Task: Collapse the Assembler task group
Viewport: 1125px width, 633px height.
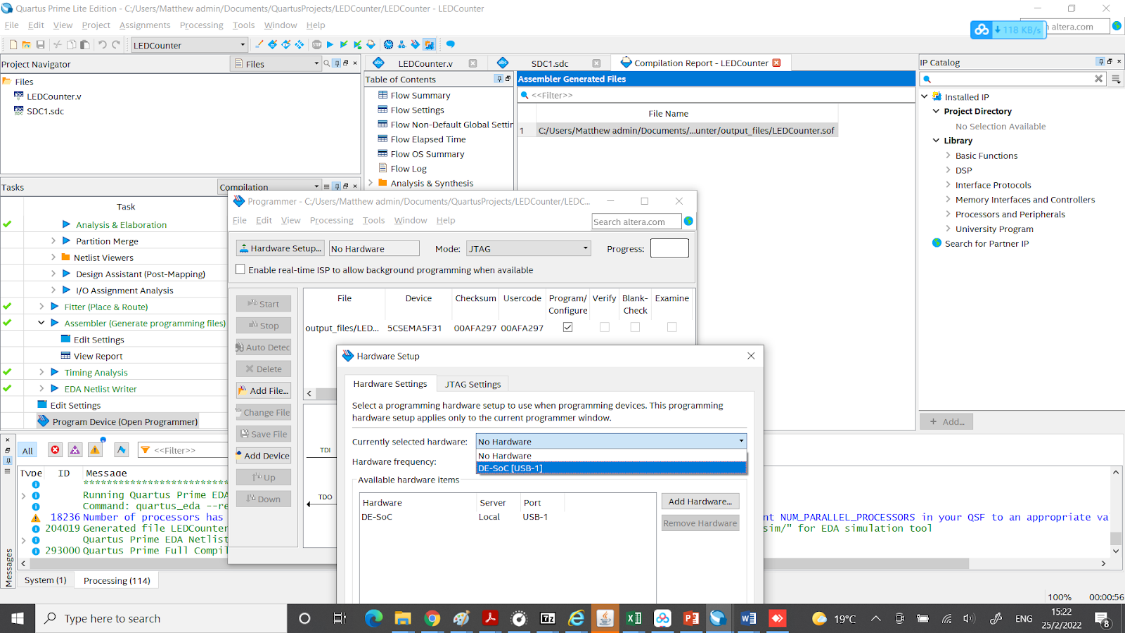Action: click(x=41, y=323)
